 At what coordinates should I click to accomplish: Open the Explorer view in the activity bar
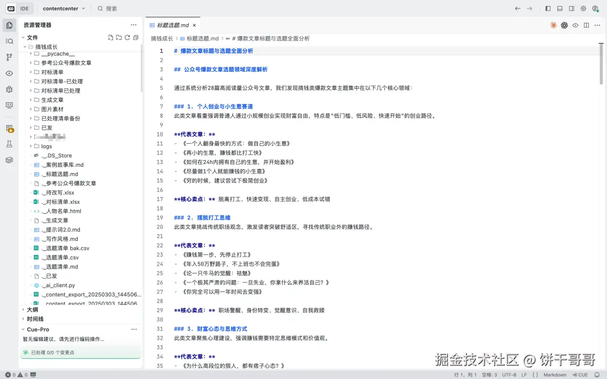(10, 25)
